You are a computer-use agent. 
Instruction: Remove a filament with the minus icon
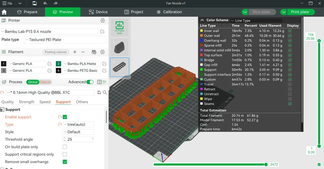tap(83, 52)
